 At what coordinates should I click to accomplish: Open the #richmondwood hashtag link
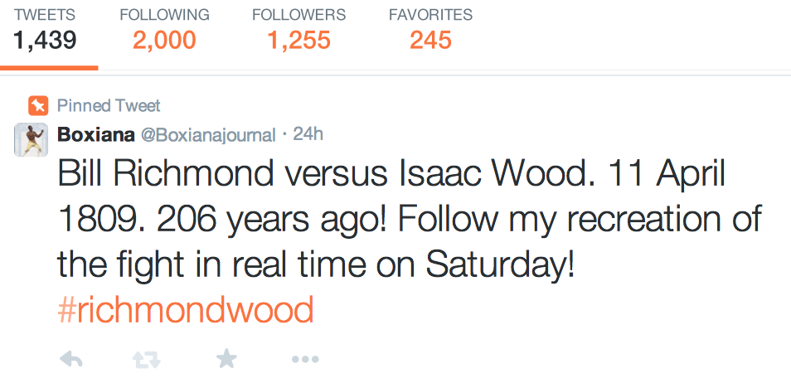(x=186, y=310)
